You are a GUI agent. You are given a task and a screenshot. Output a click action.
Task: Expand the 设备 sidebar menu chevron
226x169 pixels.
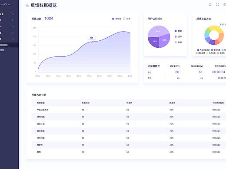tap(13, 14)
